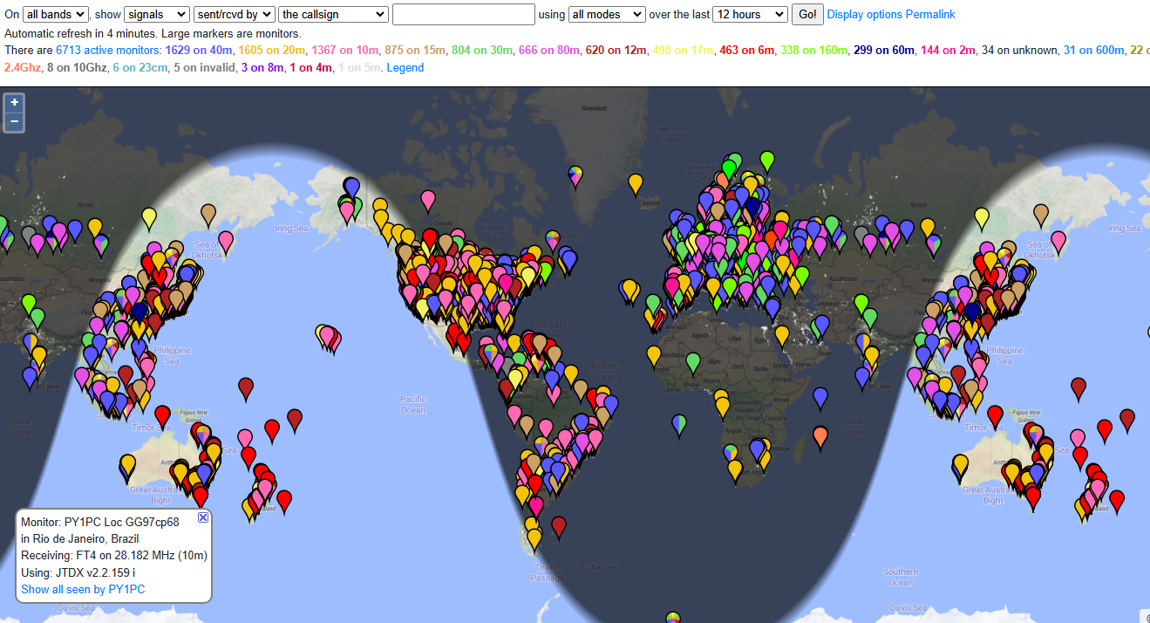Screen dimensions: 1150x623
Task: Select the orange marker near Madagascar
Action: (820, 434)
